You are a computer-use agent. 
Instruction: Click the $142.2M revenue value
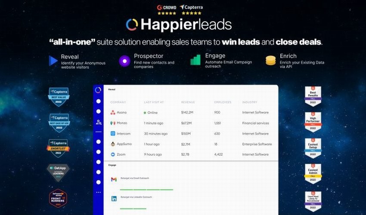(x=187, y=112)
